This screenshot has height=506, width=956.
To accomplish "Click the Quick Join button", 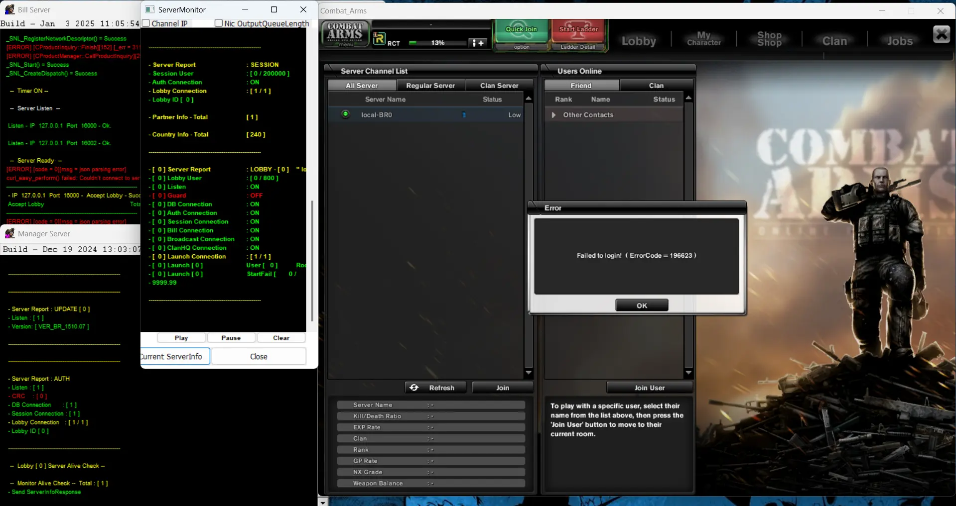I will (521, 31).
